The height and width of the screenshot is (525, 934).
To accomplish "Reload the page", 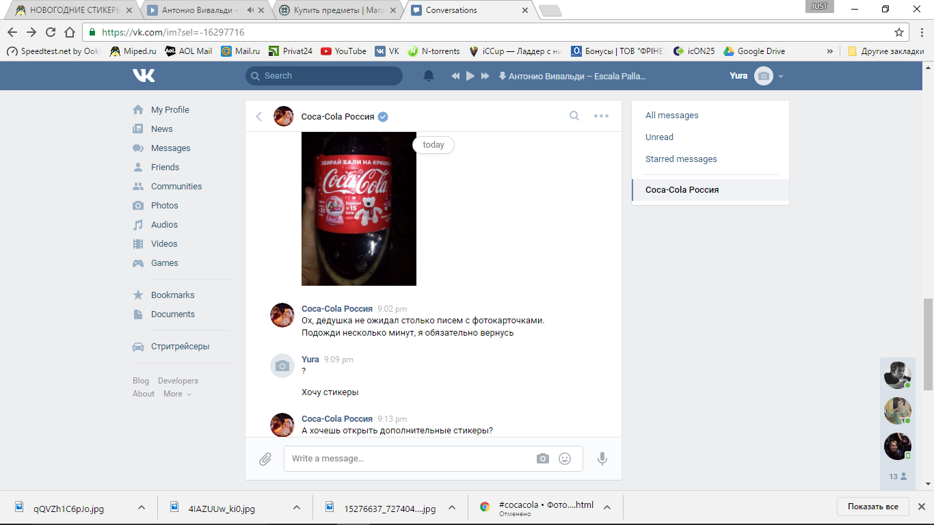I will [x=51, y=32].
